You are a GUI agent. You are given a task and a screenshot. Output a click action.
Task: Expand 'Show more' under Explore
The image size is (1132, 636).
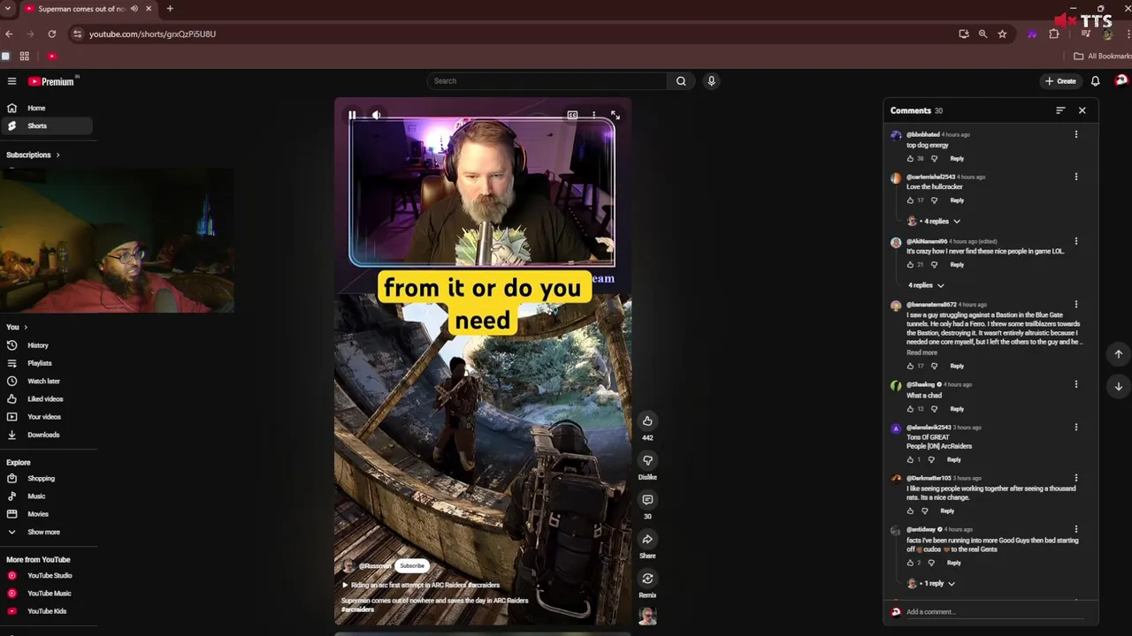(x=47, y=532)
